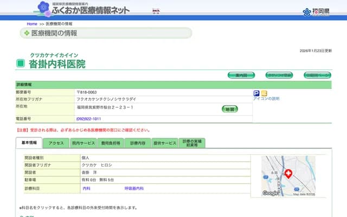Click the Google logo on the map
Image resolution: width=347 pixels, height=217 pixels.
(270, 193)
